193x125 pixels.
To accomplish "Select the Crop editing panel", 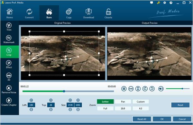I will click(x=9, y=52).
